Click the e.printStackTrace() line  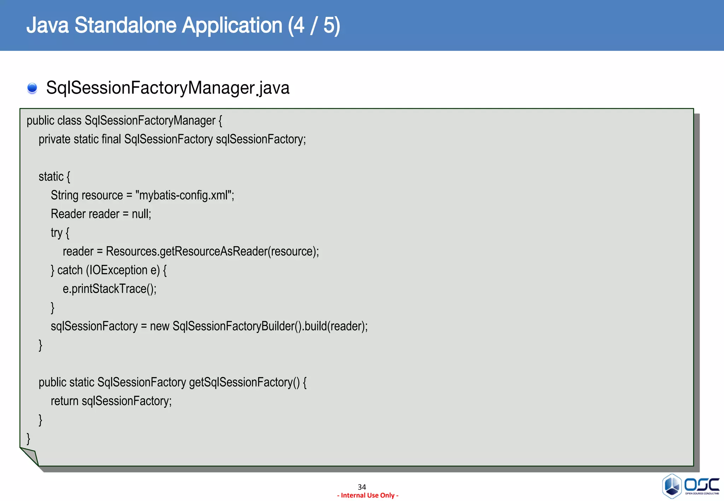[110, 289]
